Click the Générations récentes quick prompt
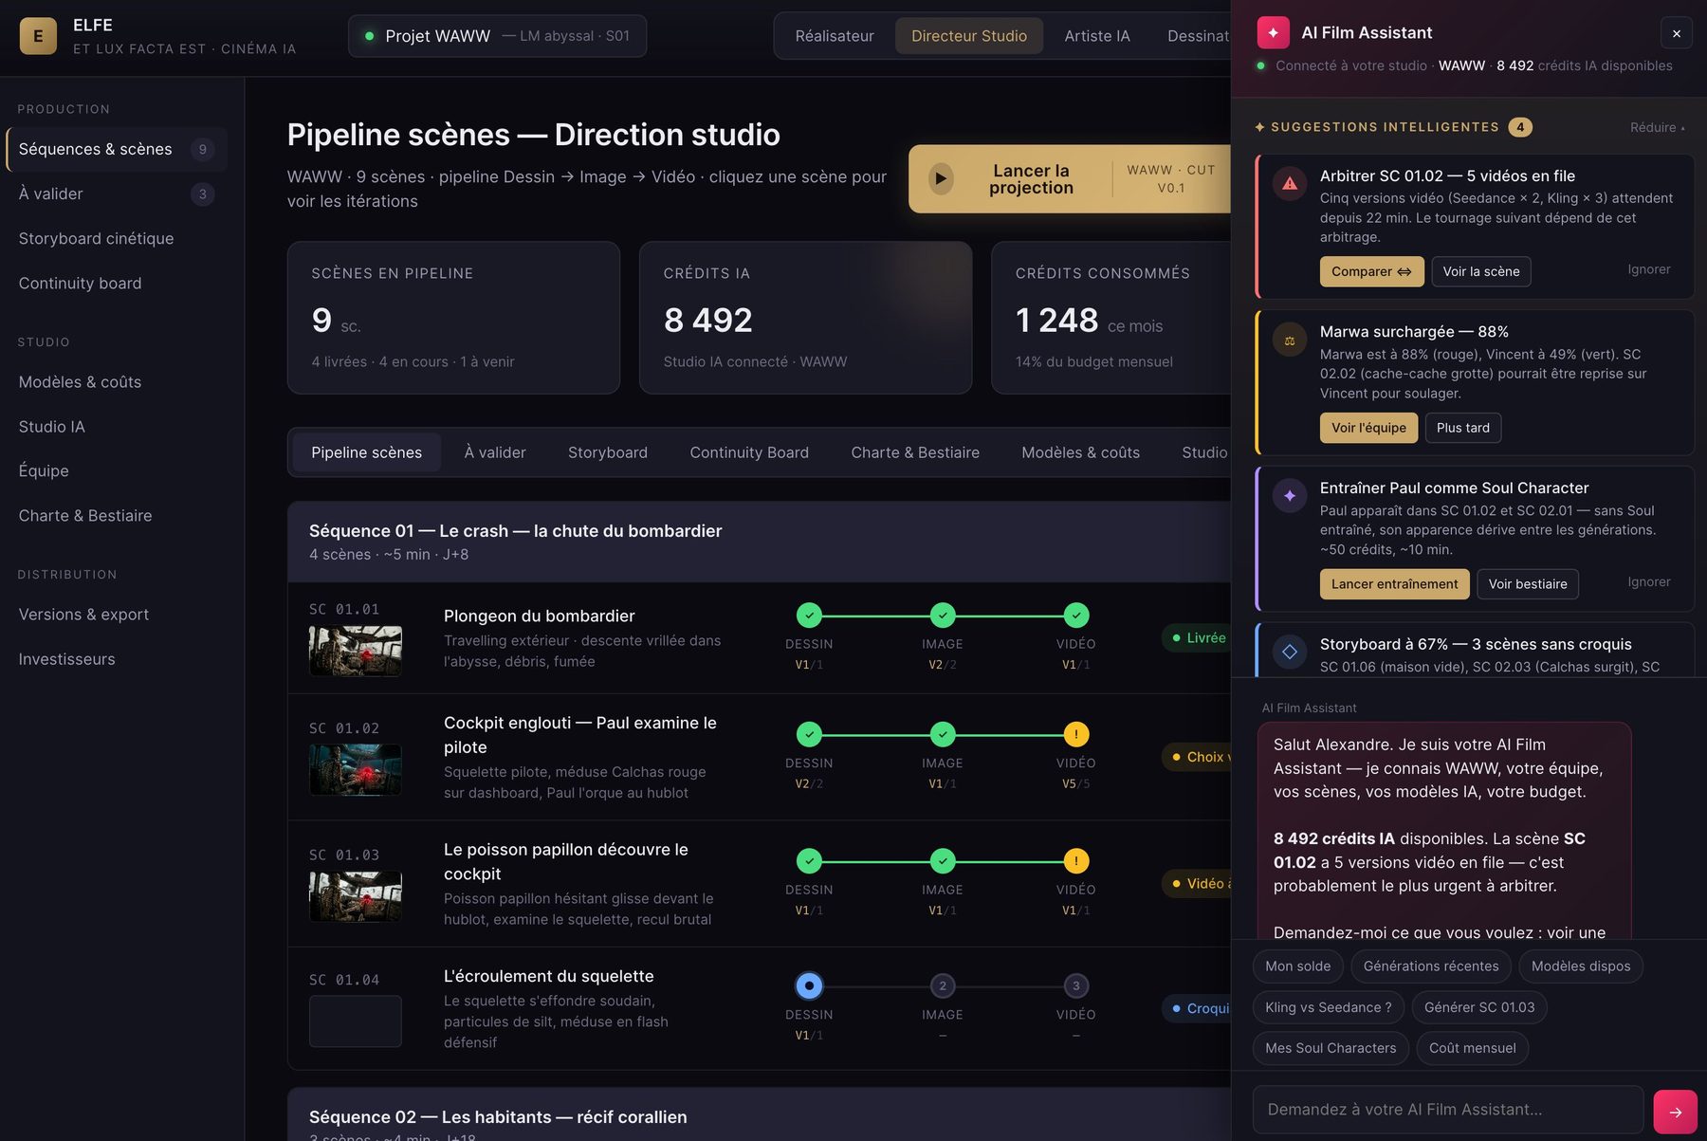 point(1431,966)
